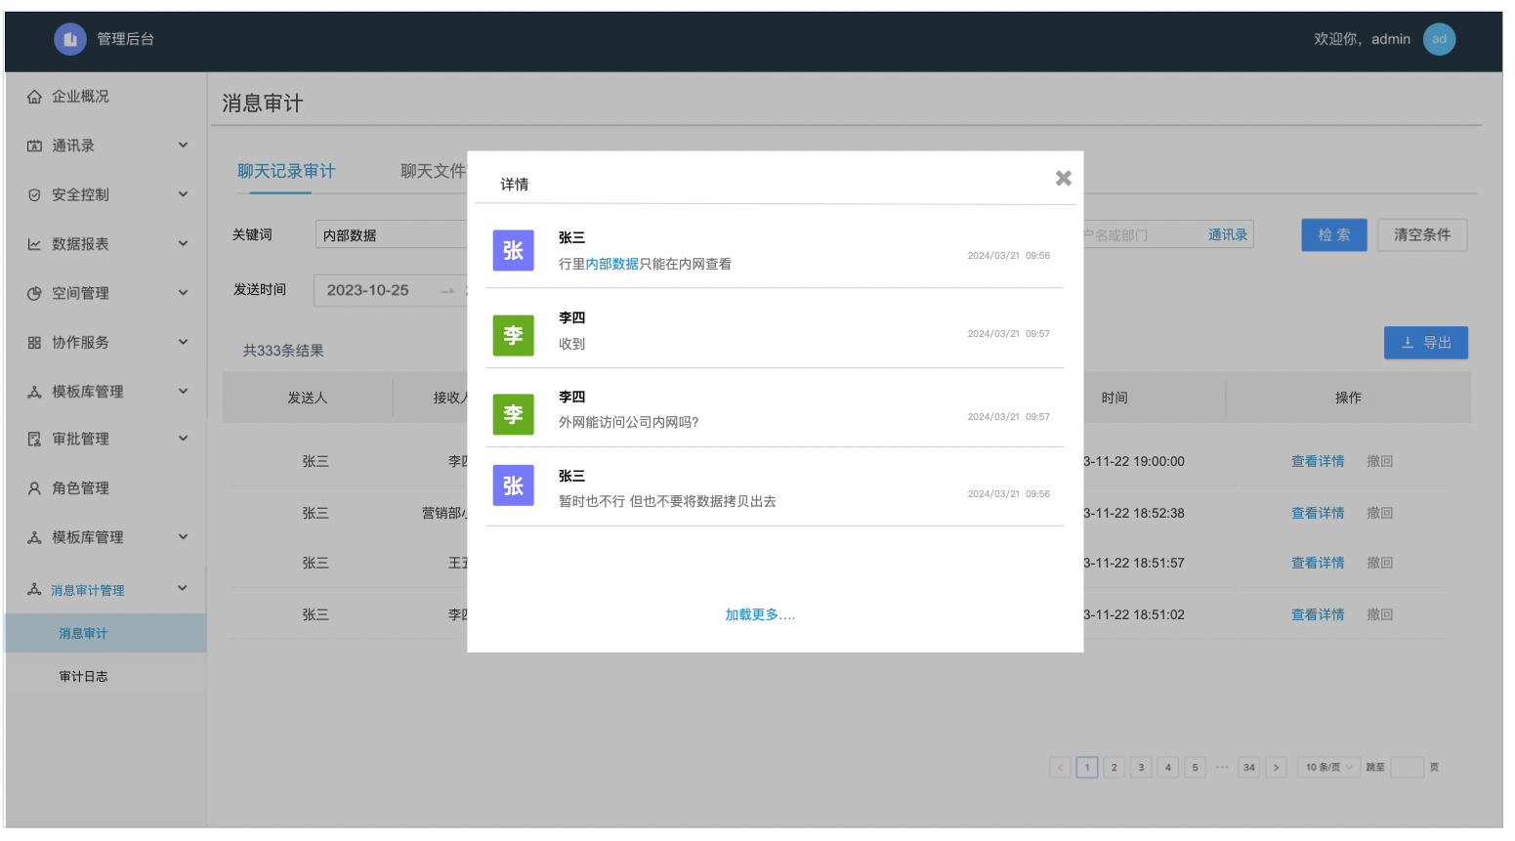The width and height of the screenshot is (1515, 841).
Task: Expand the 数据报表 menu chevron
Action: coord(183,243)
